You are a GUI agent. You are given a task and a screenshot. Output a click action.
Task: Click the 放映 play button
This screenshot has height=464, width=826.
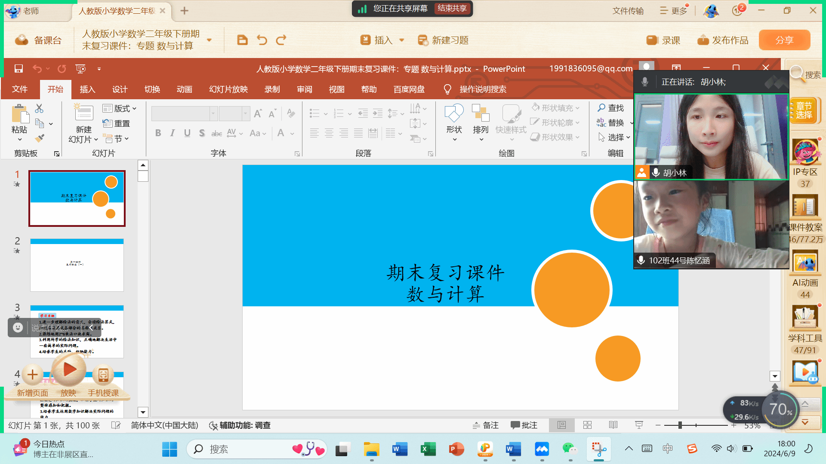tap(69, 370)
